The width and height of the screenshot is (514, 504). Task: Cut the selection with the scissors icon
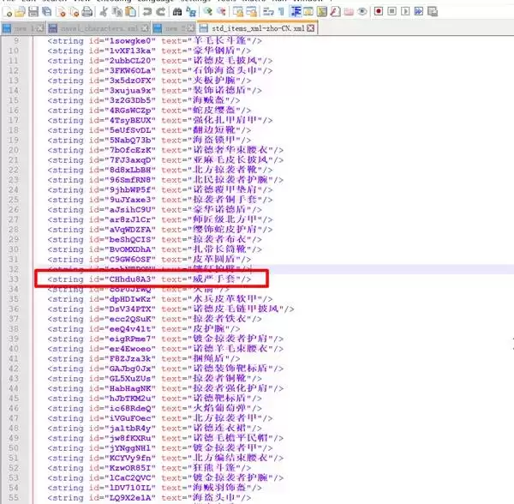pos(105,12)
